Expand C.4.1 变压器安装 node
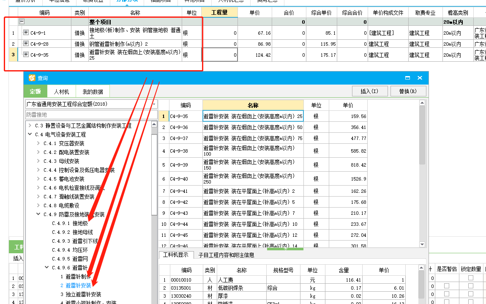 pos(38,143)
